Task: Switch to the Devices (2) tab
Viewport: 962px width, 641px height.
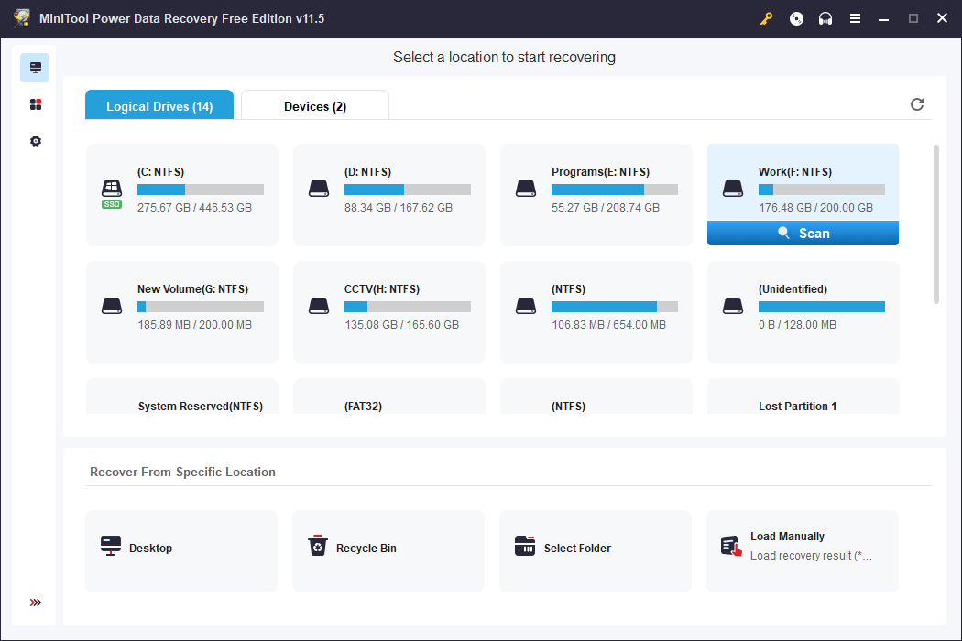Action: (x=315, y=106)
